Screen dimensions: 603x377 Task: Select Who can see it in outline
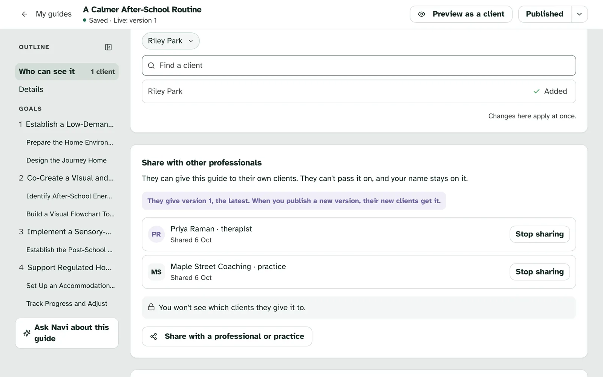point(67,72)
